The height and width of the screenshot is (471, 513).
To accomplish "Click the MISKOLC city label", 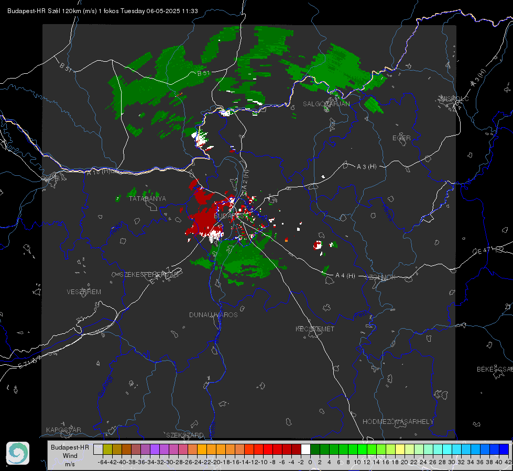I will 454,98.
